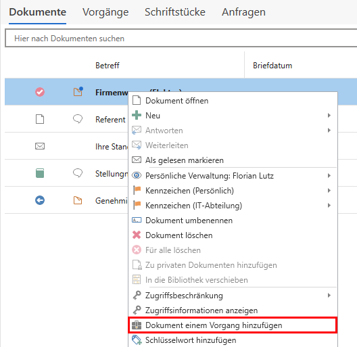
Task: Click the green book icon in Stellungn row
Action: pos(40,173)
